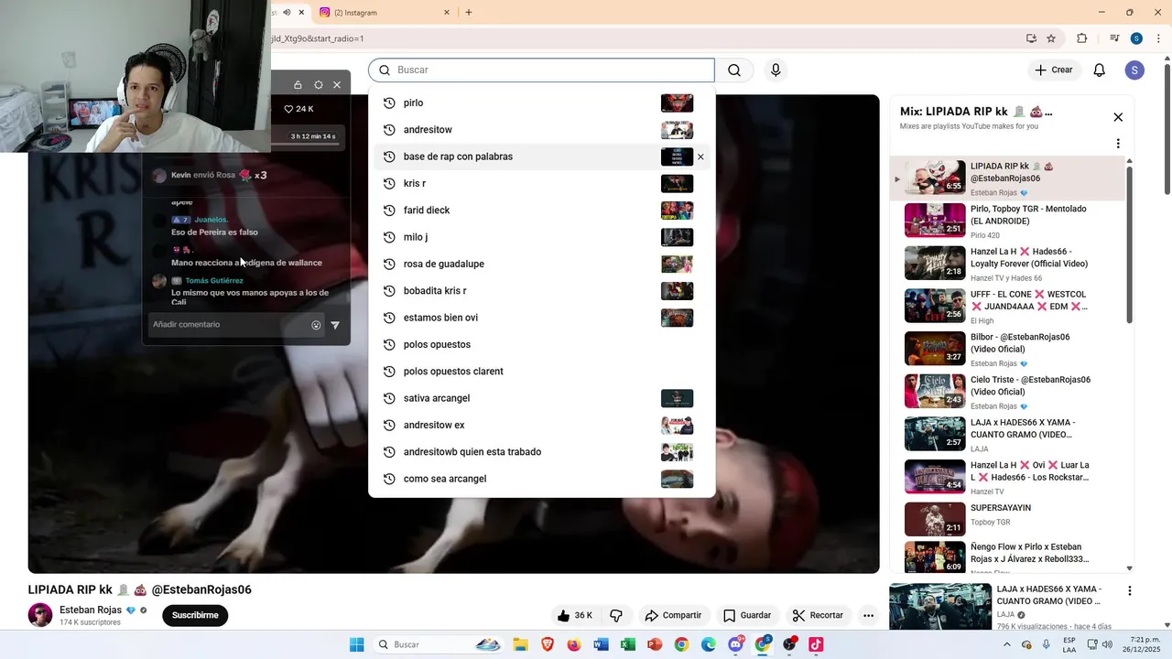1172x659 pixels.
Task: Select 'pirlo' search suggestion
Action: coord(541,103)
